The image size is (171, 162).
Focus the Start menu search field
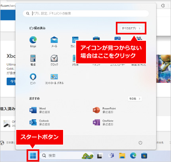tap(86, 13)
